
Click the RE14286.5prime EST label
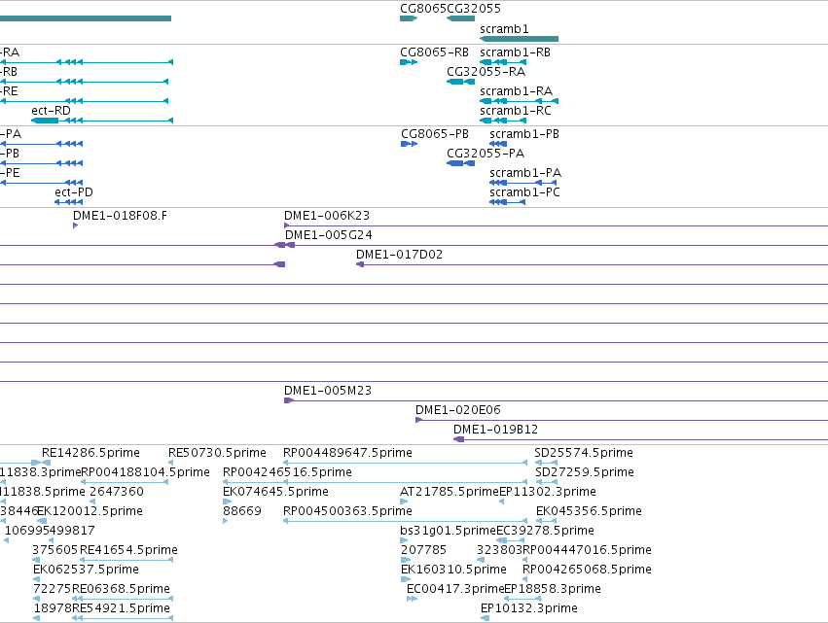click(90, 453)
